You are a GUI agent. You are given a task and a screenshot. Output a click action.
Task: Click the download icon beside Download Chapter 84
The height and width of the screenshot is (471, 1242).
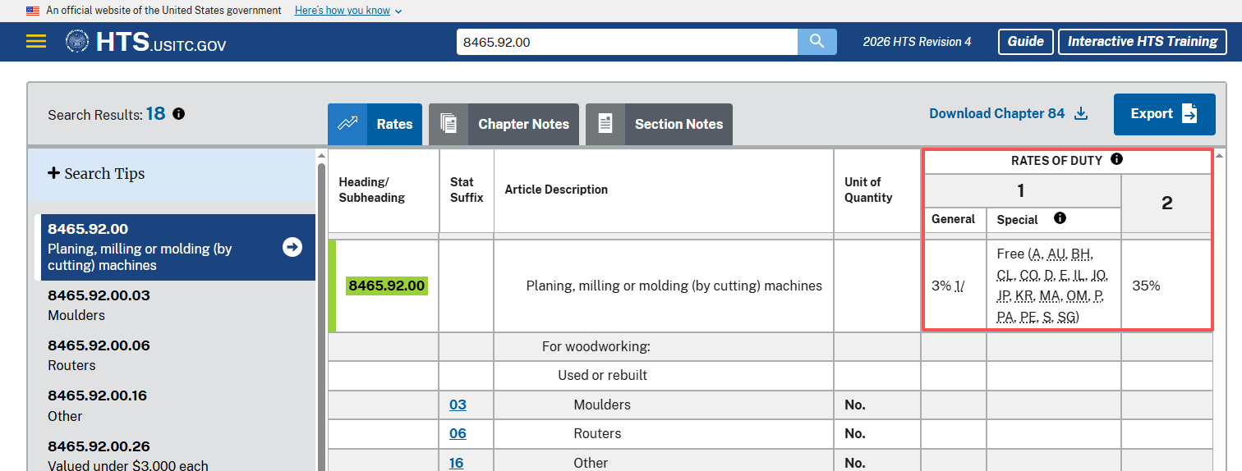coord(1081,114)
